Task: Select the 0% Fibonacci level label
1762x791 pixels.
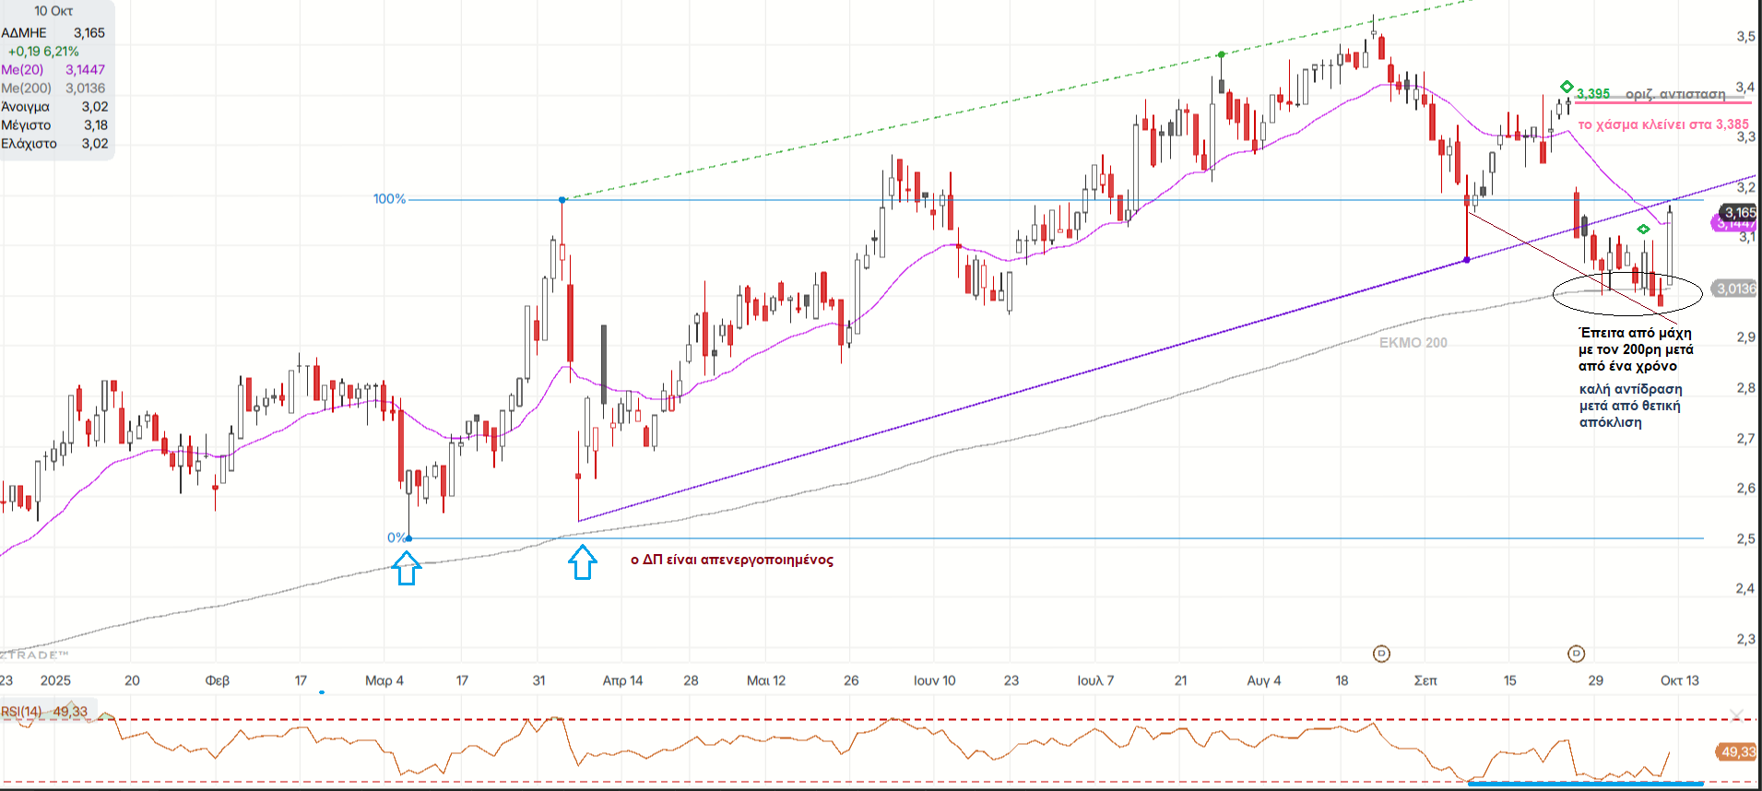Action: pos(396,537)
